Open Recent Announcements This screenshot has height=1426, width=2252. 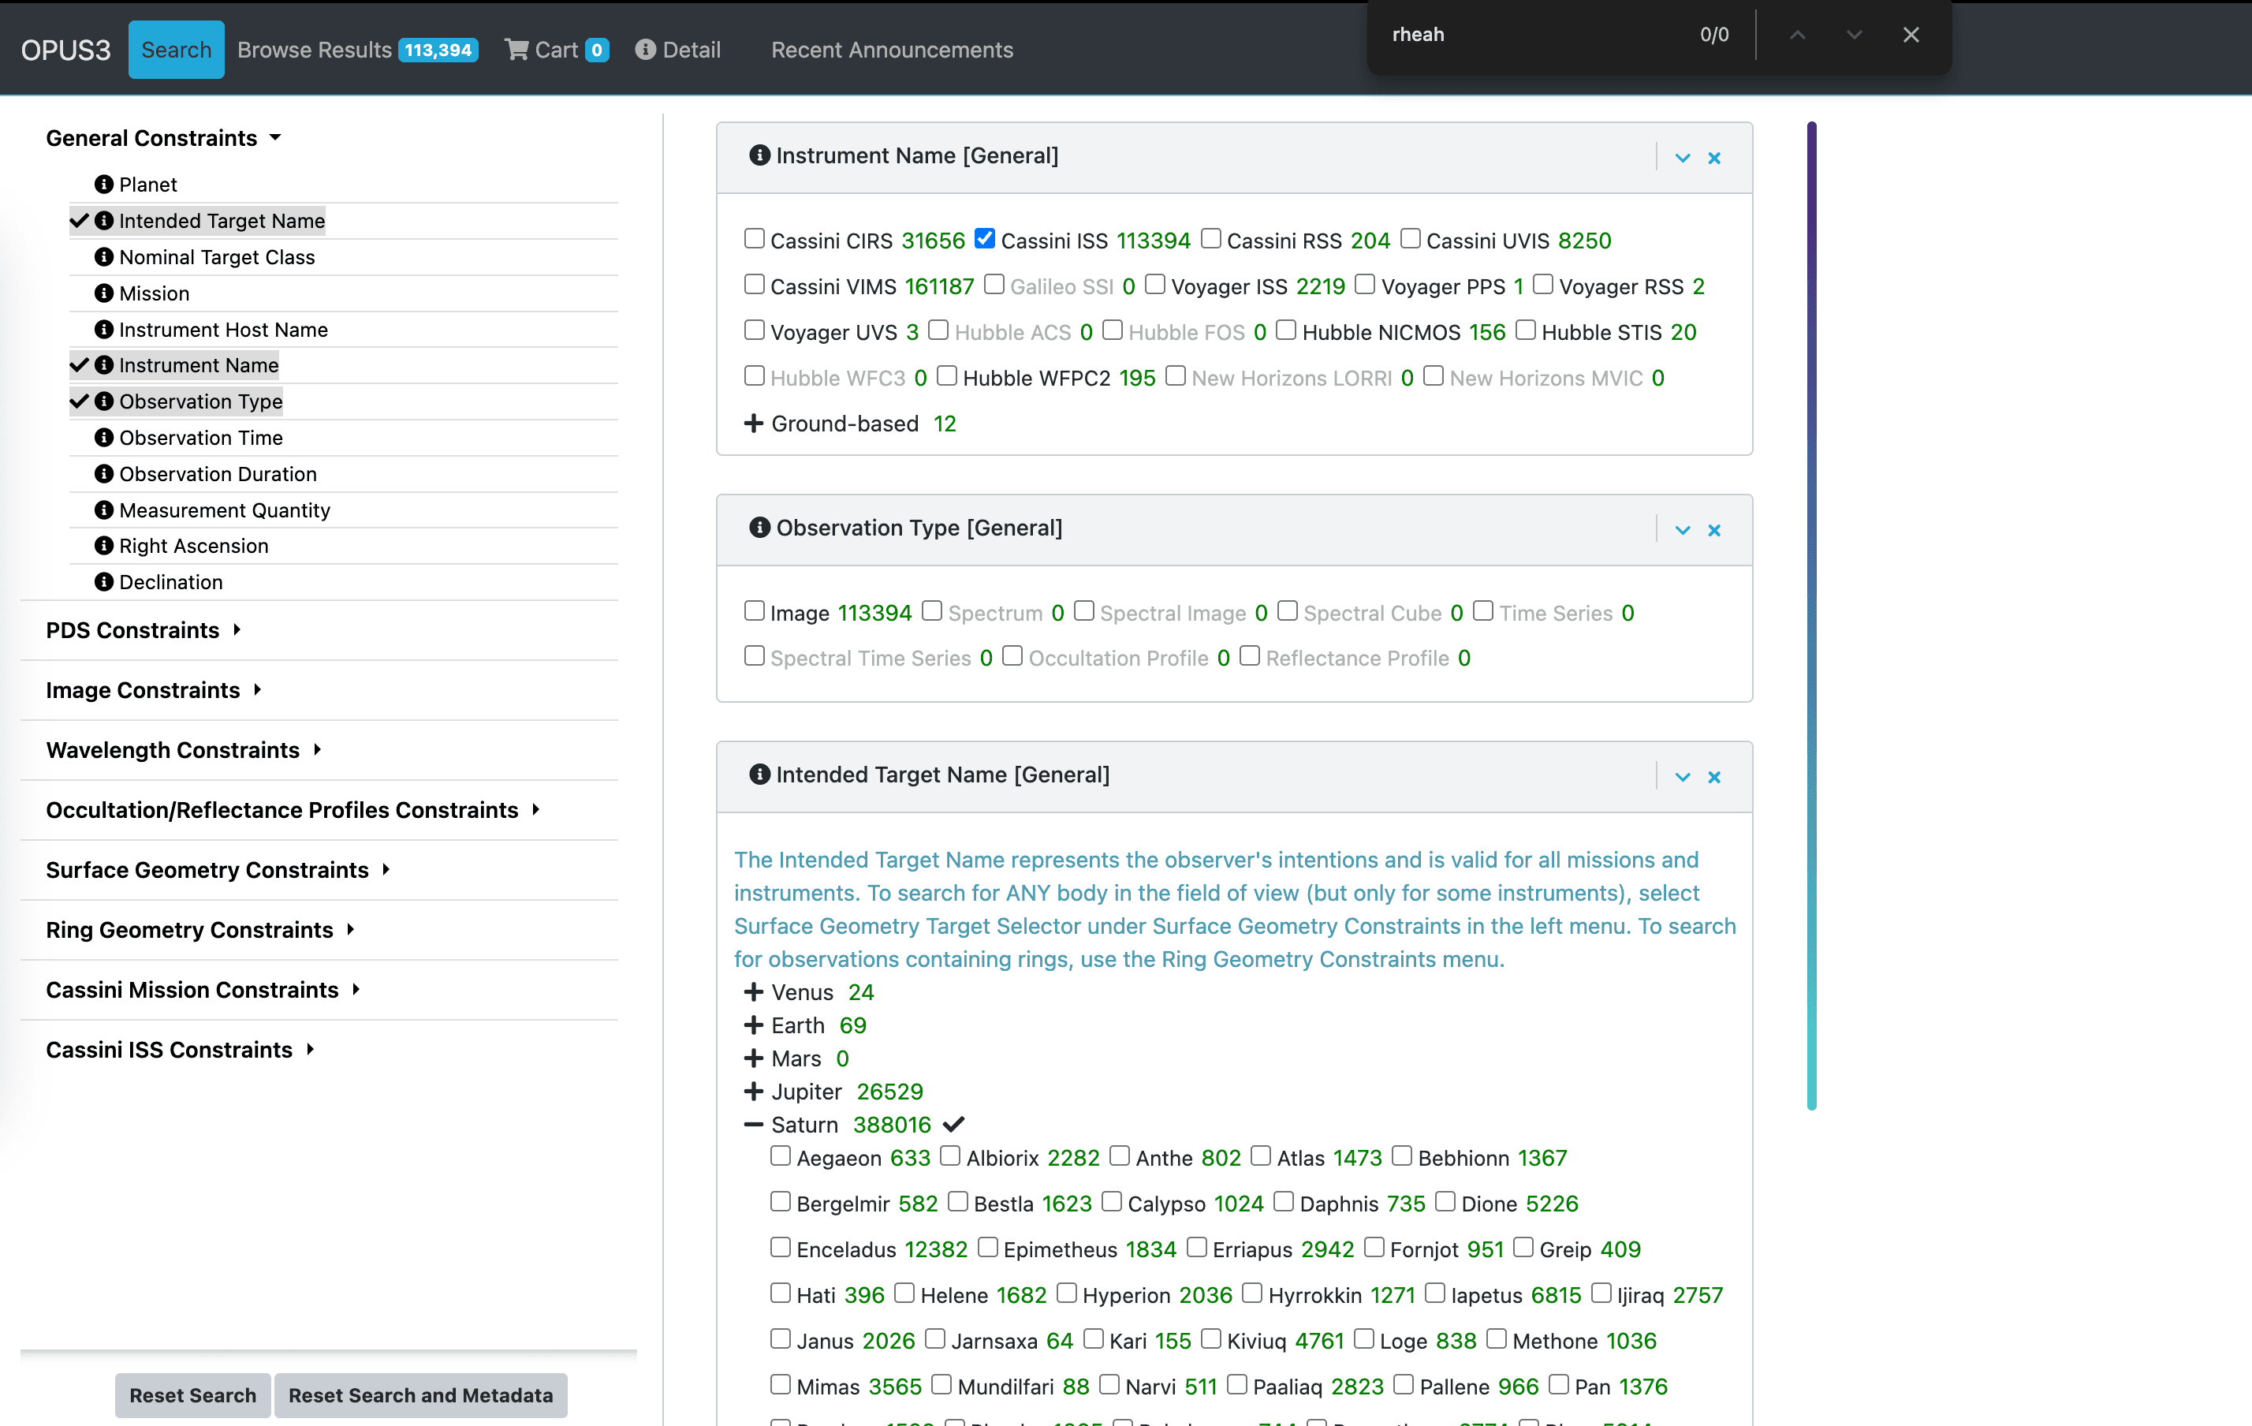pos(891,50)
